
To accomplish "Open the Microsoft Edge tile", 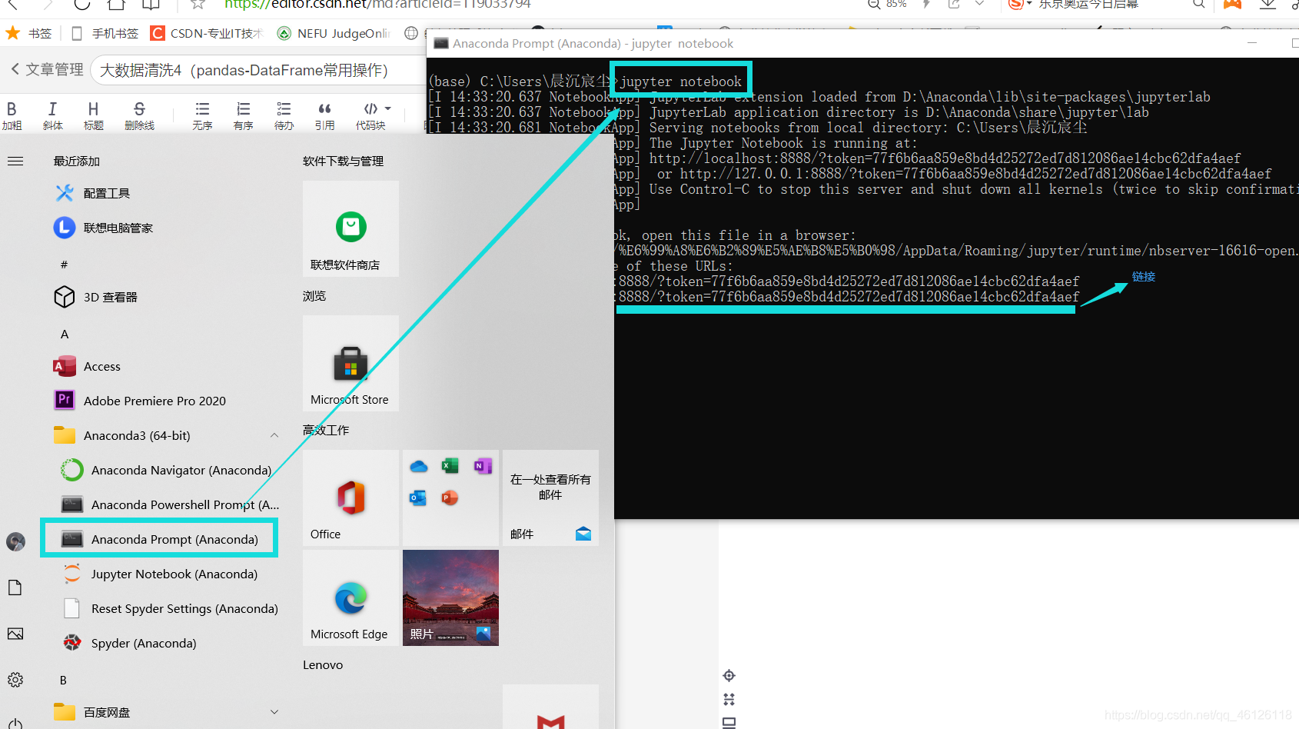I will (x=350, y=598).
